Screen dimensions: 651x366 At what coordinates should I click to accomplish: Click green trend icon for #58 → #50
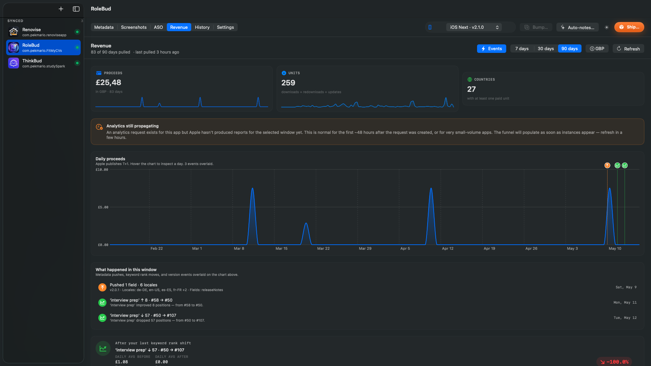[x=102, y=303]
